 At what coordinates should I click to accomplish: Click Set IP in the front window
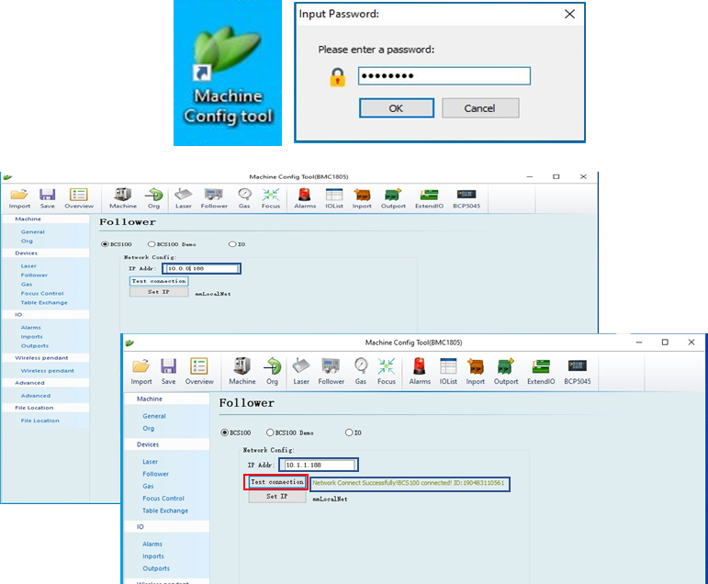pos(276,496)
